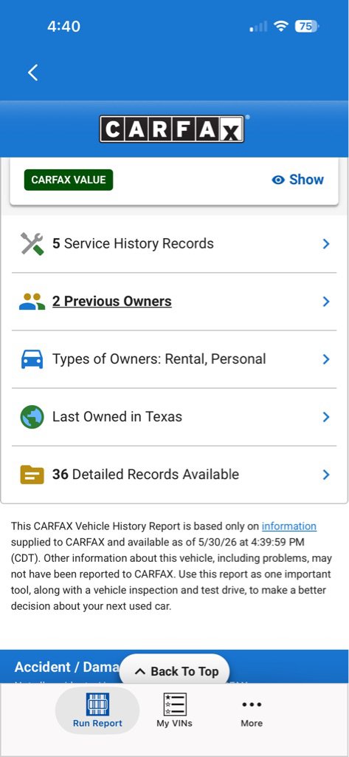Tap the yellow folder detailed records icon
Screen dimensions: 349x757
click(x=32, y=475)
